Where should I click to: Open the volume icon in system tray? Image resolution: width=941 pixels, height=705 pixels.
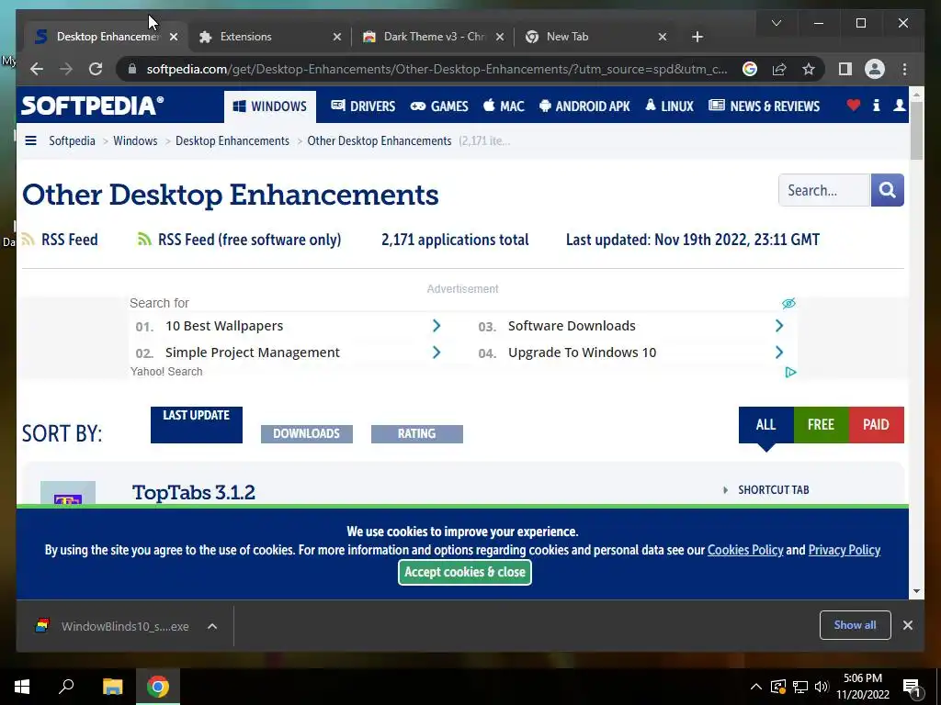(822, 687)
